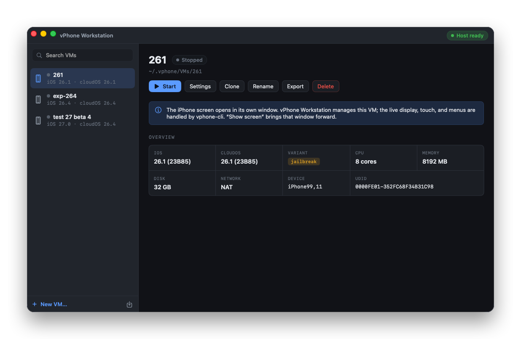Click the OVERVIEW section label
This screenshot has width=521, height=339.
point(161,138)
